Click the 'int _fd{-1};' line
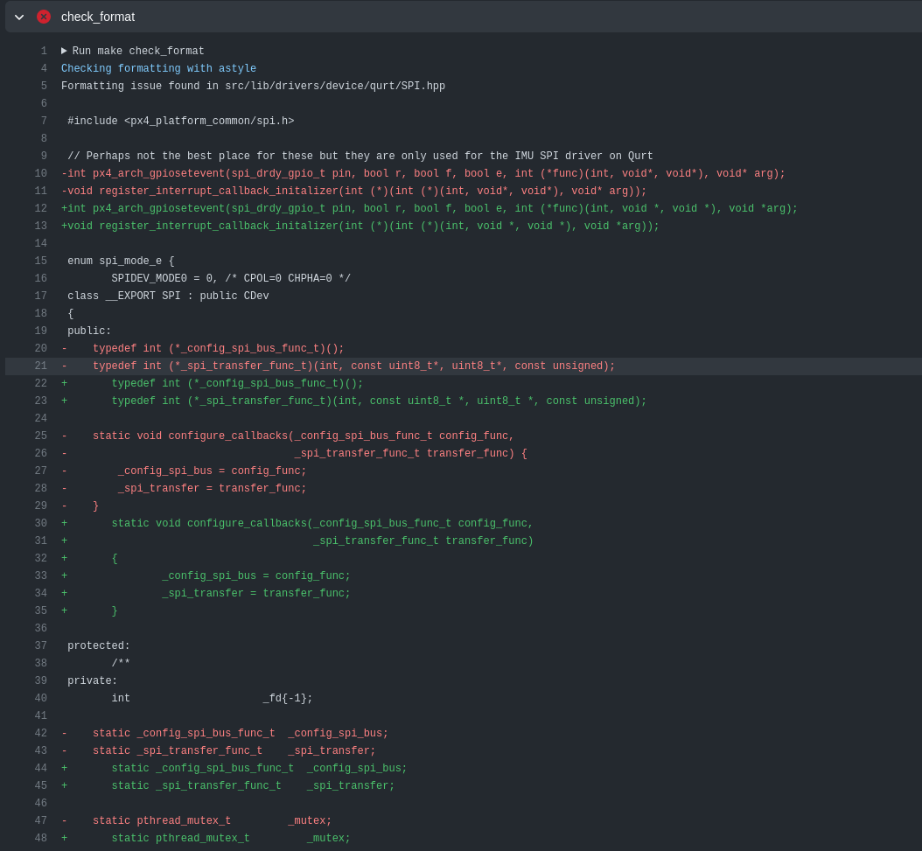Viewport: 922px width, 851px height. point(212,698)
